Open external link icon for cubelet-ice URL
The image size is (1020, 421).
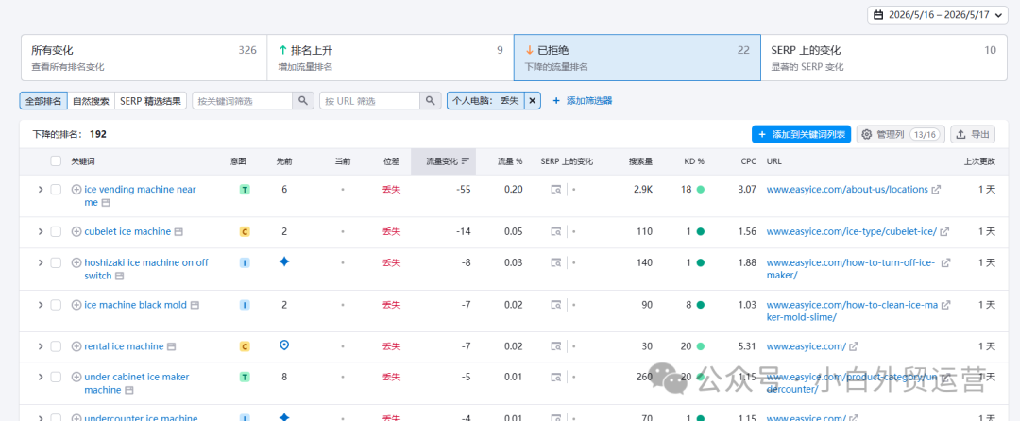pyautogui.click(x=944, y=231)
